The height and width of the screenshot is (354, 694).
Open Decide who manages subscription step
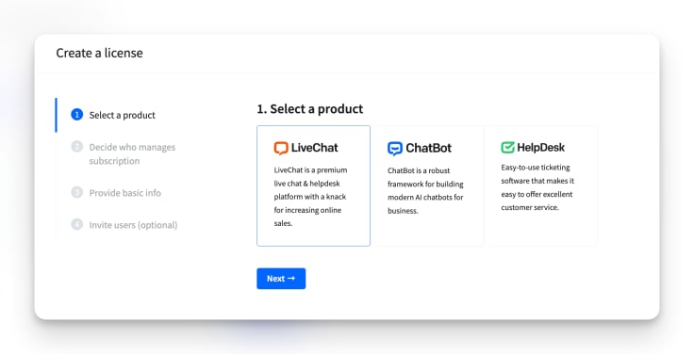pyautogui.click(x=132, y=153)
